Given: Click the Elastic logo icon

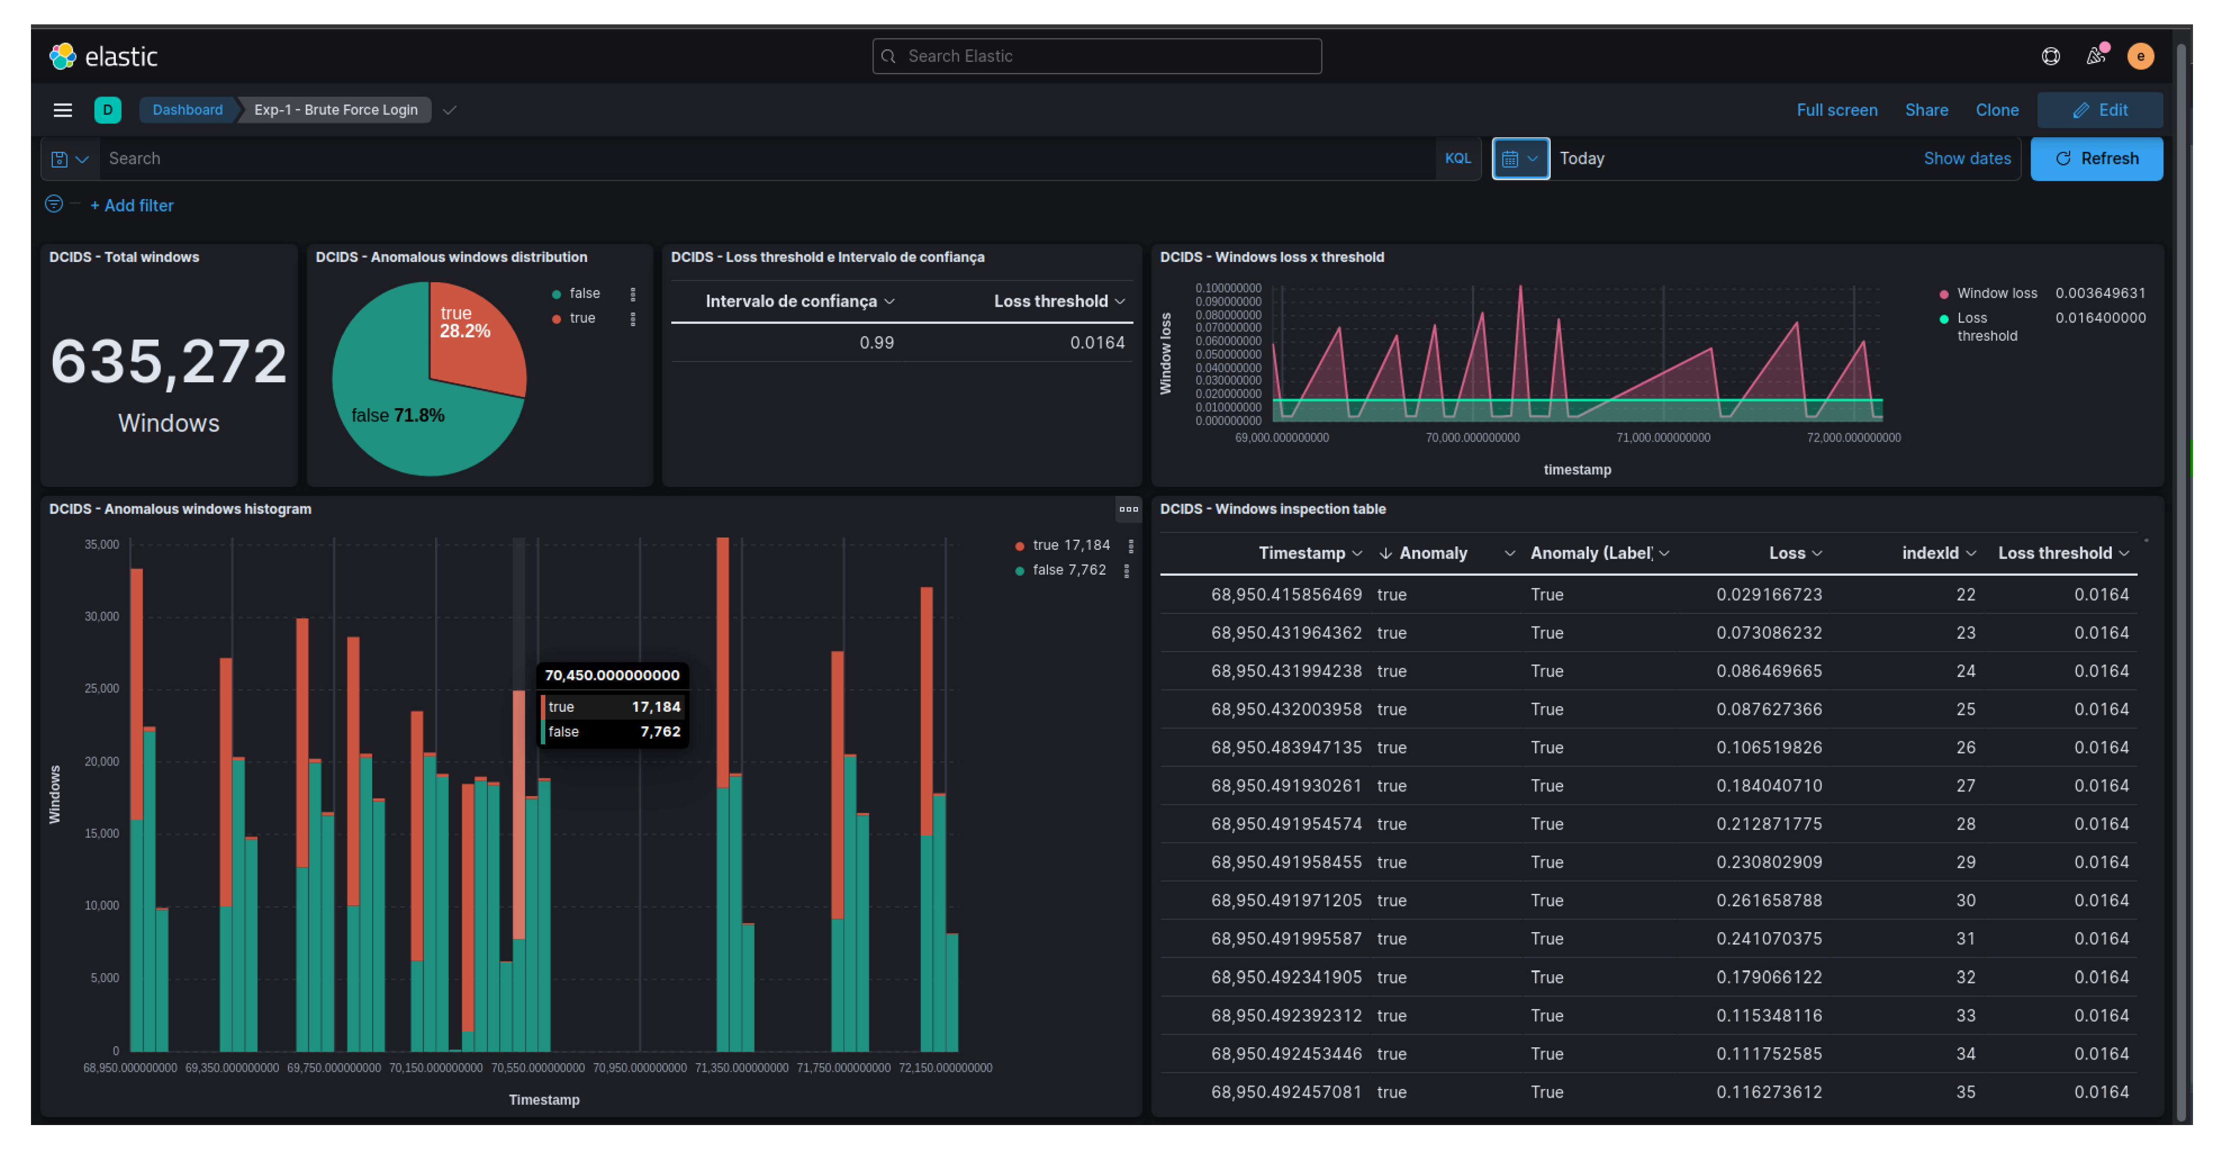Looking at the screenshot, I should [x=62, y=56].
